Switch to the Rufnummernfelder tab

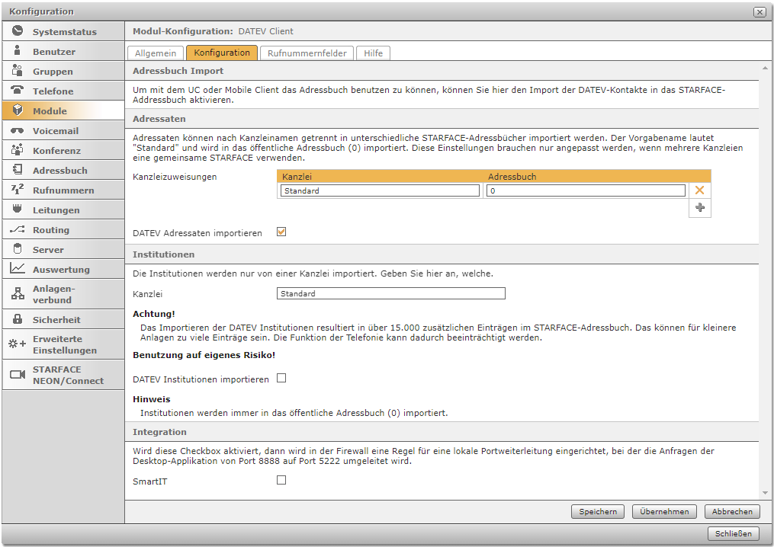pyautogui.click(x=307, y=53)
